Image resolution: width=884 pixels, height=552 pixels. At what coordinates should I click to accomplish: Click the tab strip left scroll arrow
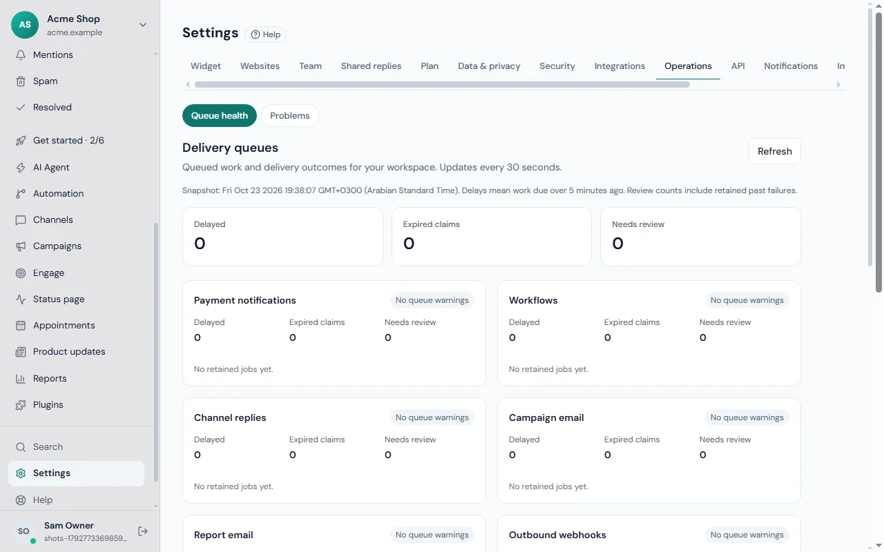tap(188, 84)
